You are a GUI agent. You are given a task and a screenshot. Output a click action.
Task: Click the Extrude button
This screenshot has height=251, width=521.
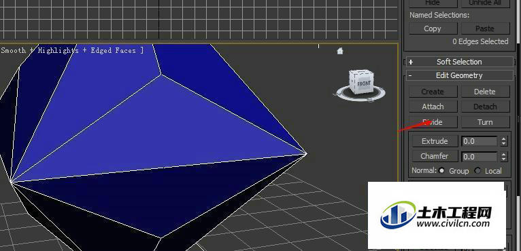(435, 141)
